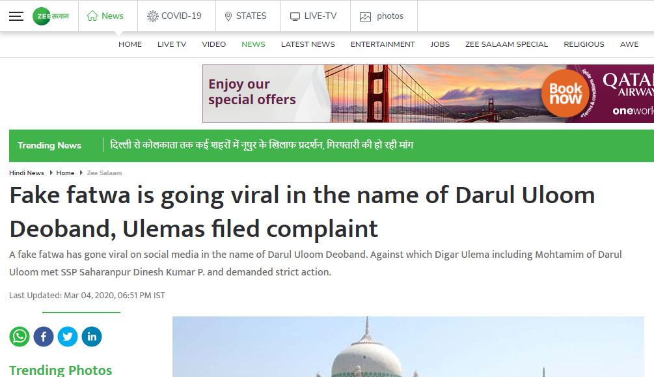654x377 pixels.
Task: Go to HOME in the navigation menu
Action: (x=130, y=44)
